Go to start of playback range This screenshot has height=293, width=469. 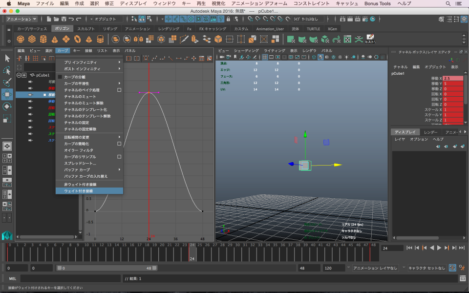point(409,248)
